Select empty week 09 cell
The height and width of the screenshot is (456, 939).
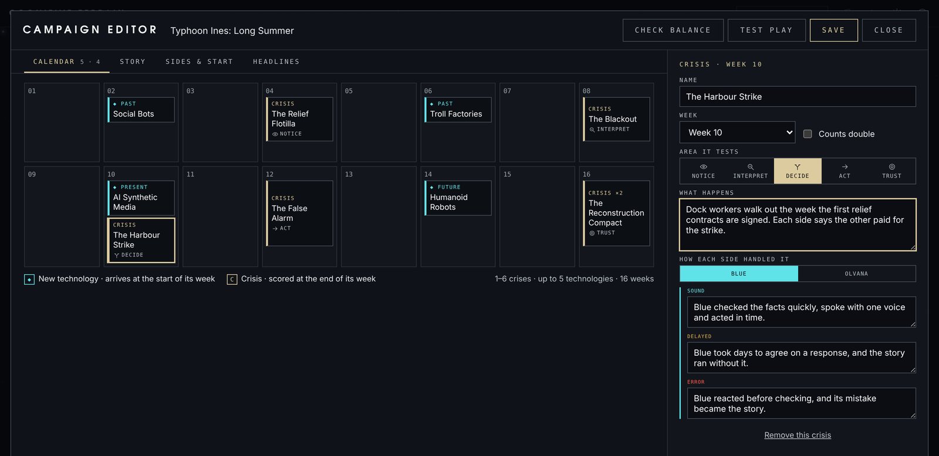pyautogui.click(x=62, y=217)
